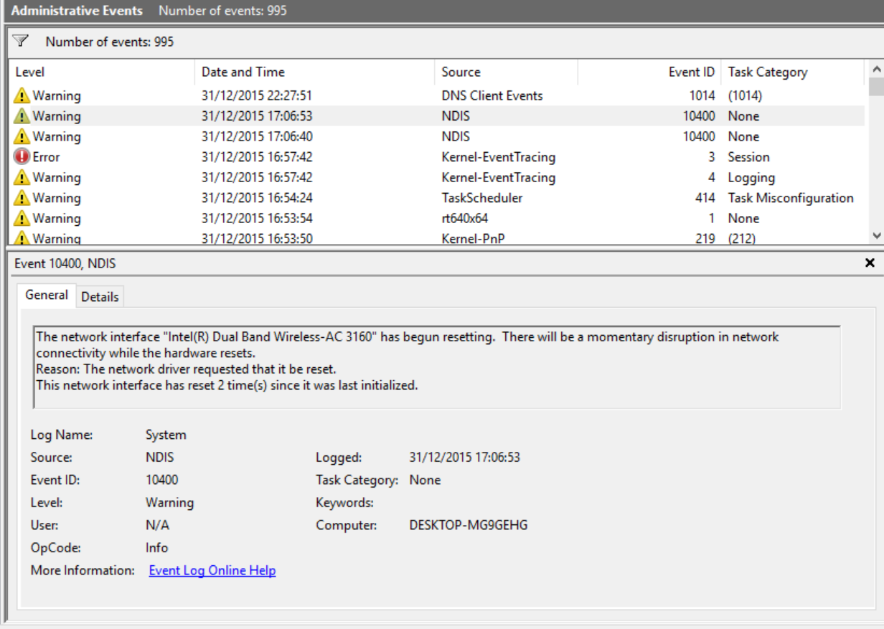
Task: Click the OpCode value Info
Action: click(x=156, y=548)
